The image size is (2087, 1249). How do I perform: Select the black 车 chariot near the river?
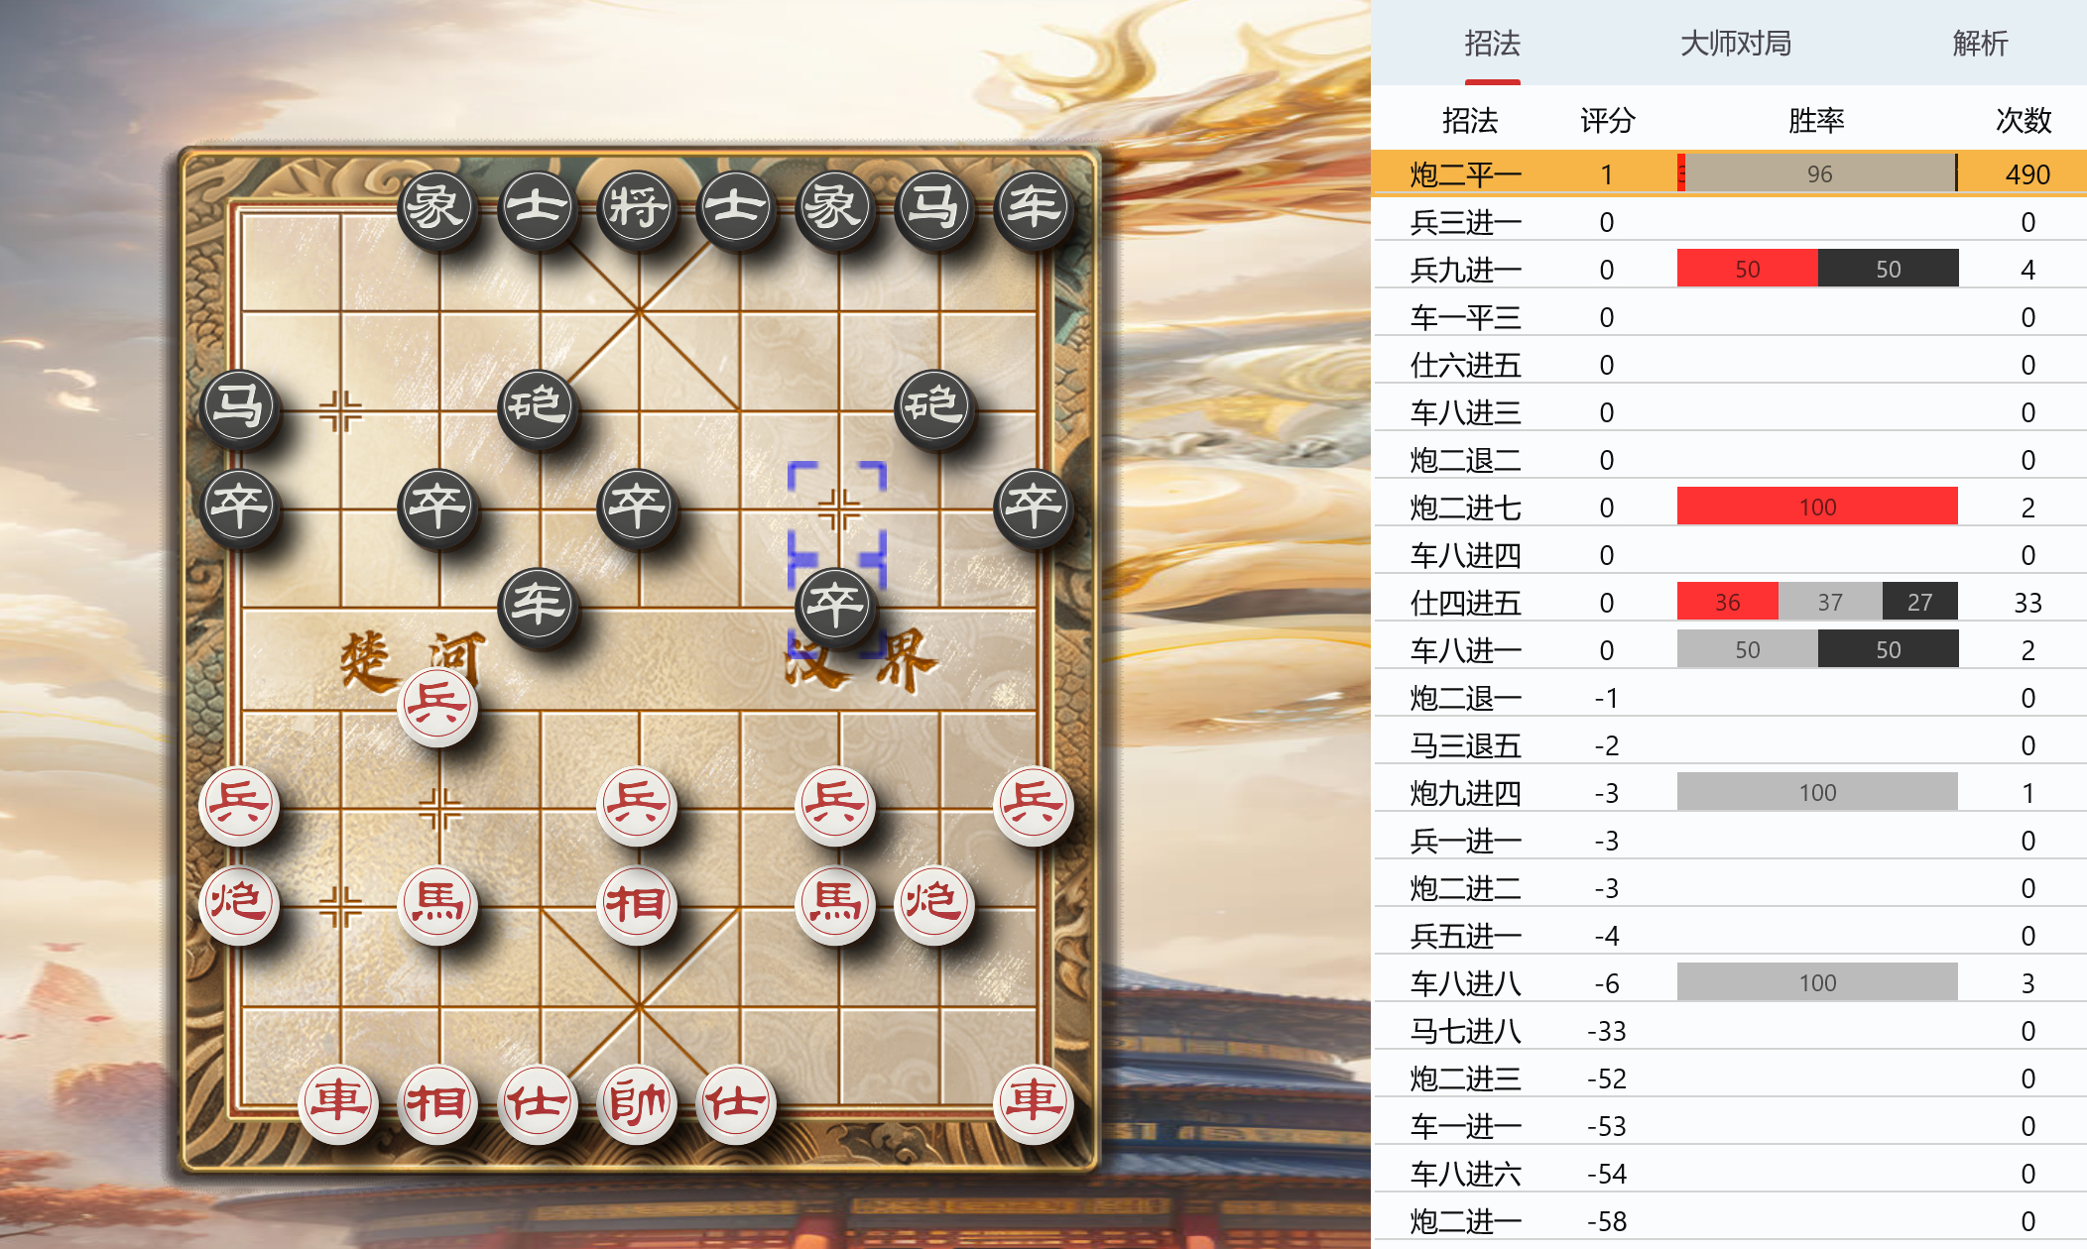pyautogui.click(x=538, y=605)
